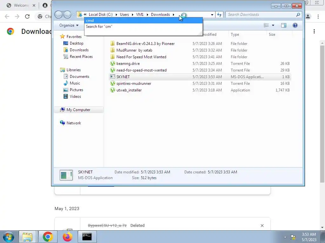Show hidden breadcrumb locations via double chevron
Image resolution: width=325 pixels, height=243 pixels.
coord(85,15)
